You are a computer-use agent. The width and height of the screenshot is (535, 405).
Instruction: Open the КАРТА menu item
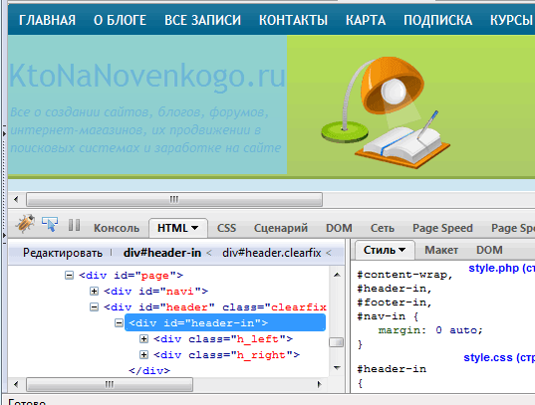[366, 20]
